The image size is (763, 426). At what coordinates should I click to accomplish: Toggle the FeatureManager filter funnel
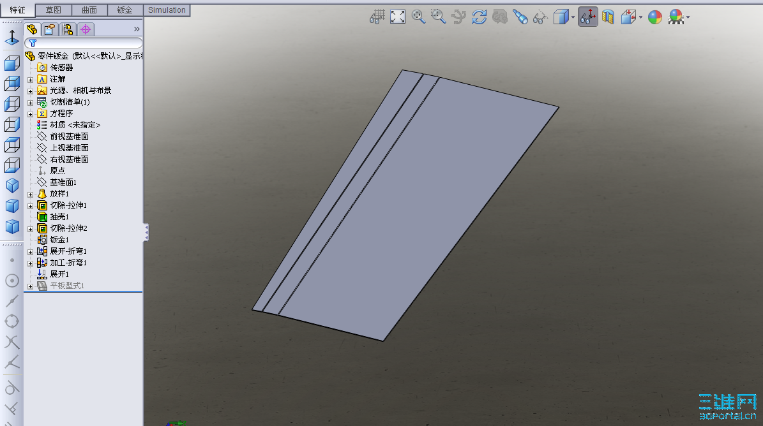click(32, 43)
